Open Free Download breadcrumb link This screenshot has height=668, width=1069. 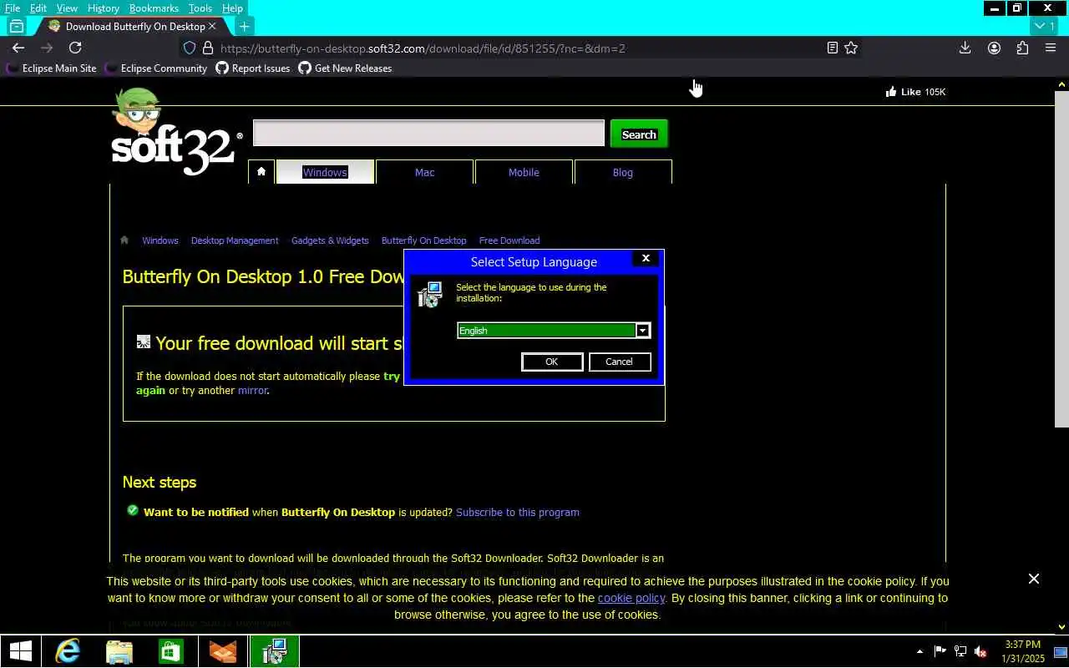(509, 240)
